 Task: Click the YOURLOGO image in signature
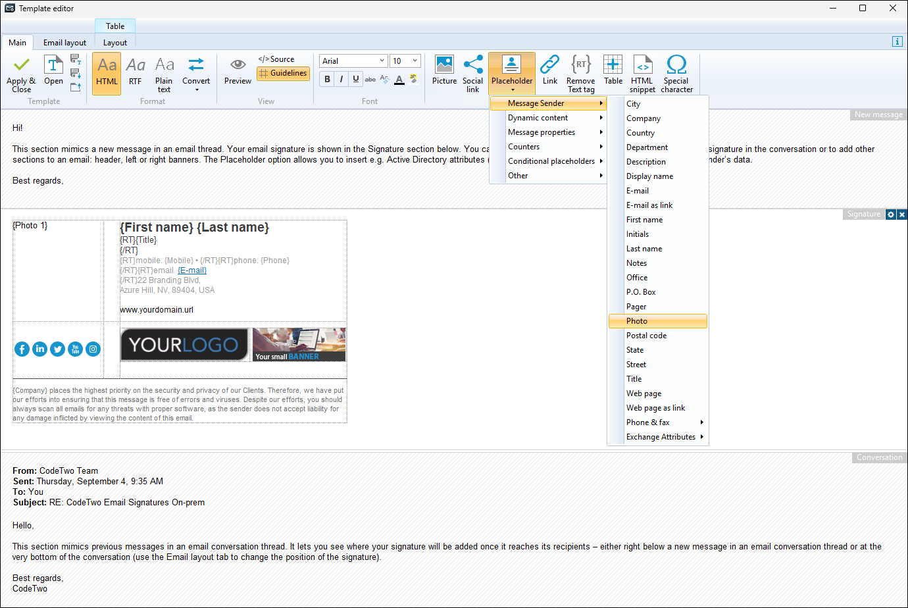184,345
